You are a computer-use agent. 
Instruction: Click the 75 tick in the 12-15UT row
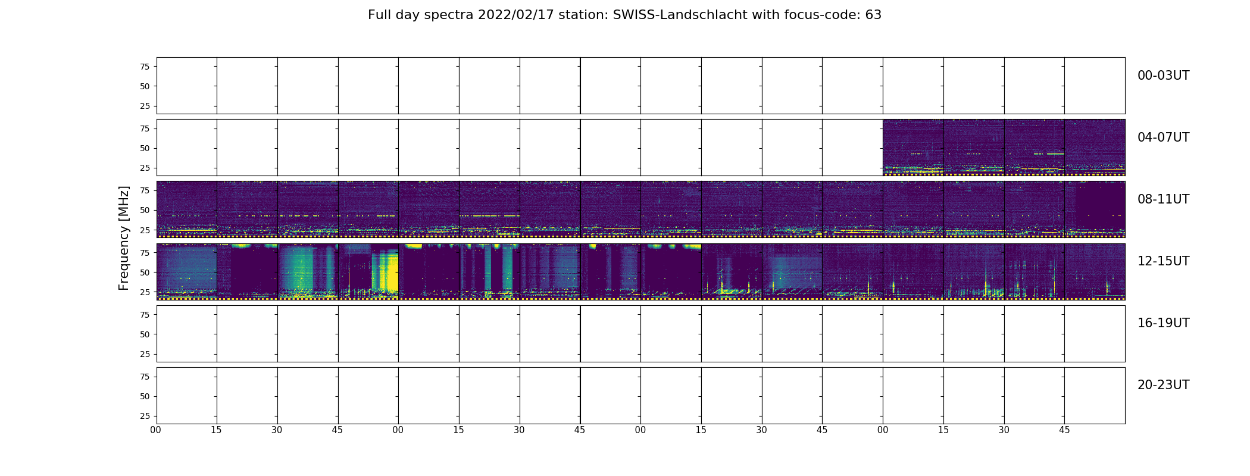[145, 252]
